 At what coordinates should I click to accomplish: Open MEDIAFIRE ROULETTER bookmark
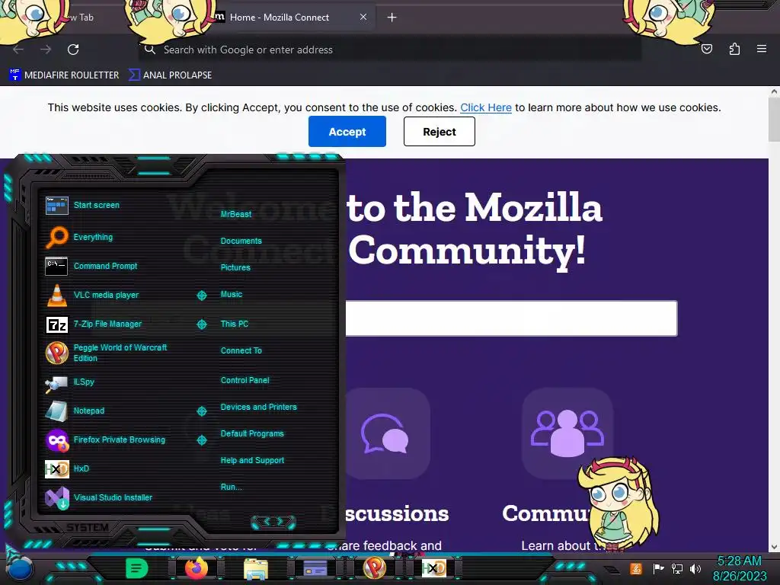65,75
